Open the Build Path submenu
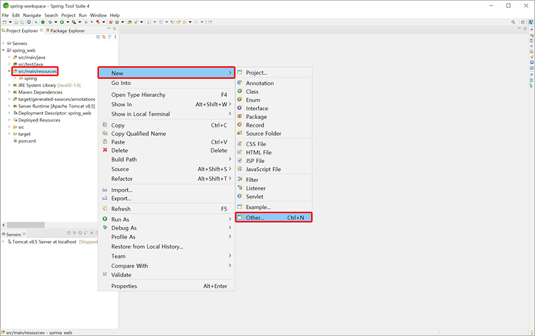Viewport: 535px width, 336px height. coord(167,159)
